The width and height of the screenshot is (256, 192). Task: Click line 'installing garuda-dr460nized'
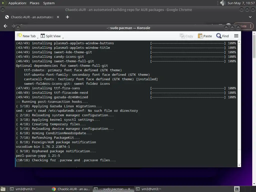pos(52,97)
